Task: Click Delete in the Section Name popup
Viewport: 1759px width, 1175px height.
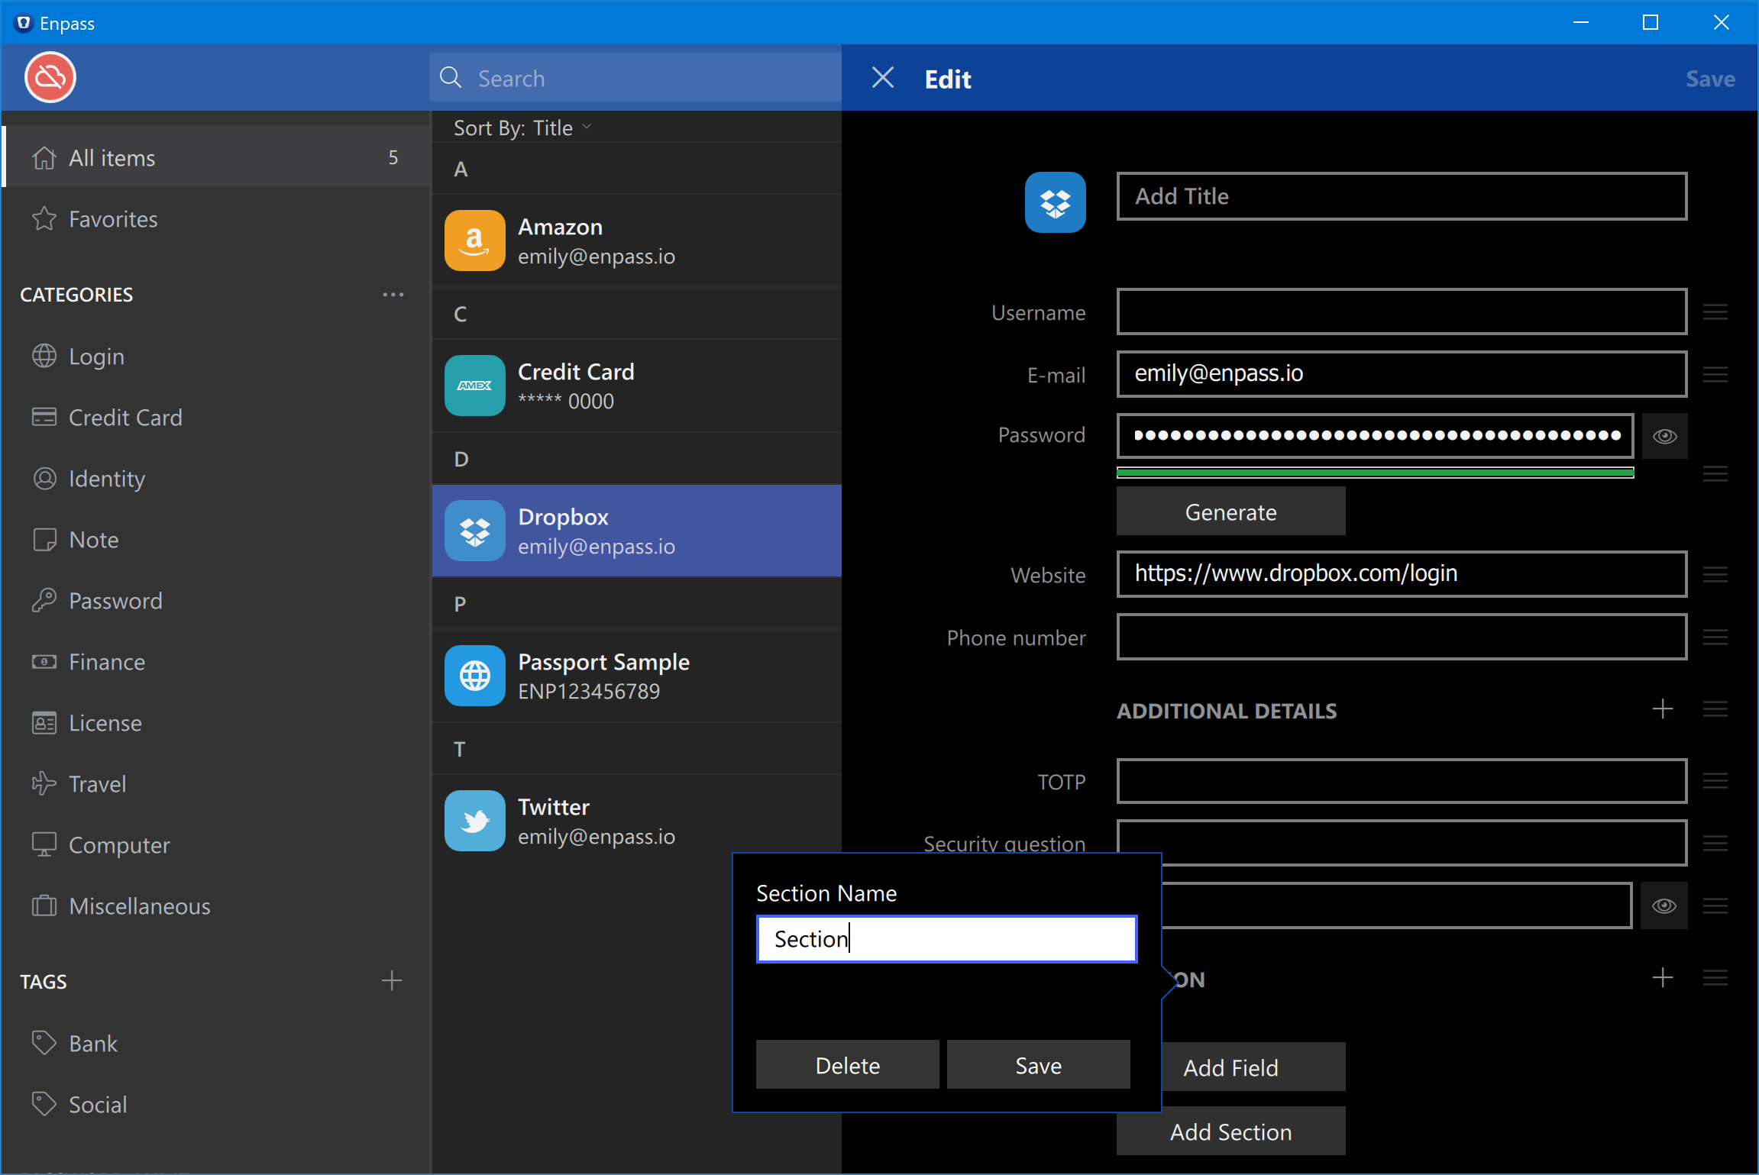Action: tap(847, 1065)
